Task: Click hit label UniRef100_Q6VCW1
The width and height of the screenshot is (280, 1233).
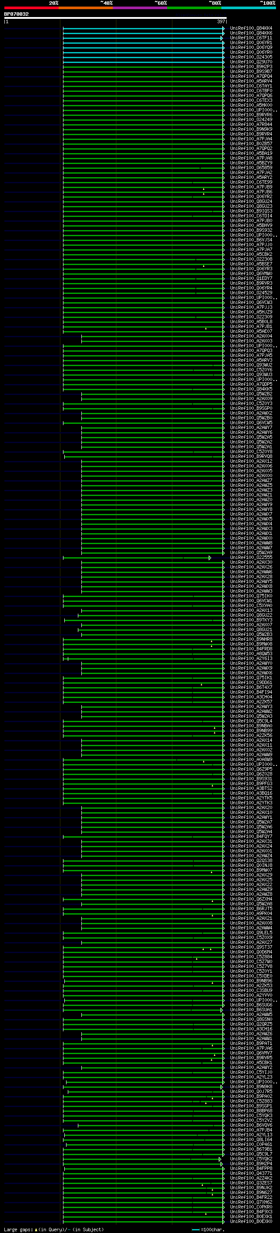Action: click(x=251, y=601)
